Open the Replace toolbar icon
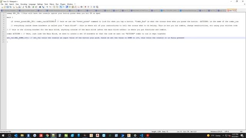 (x=43, y=7)
